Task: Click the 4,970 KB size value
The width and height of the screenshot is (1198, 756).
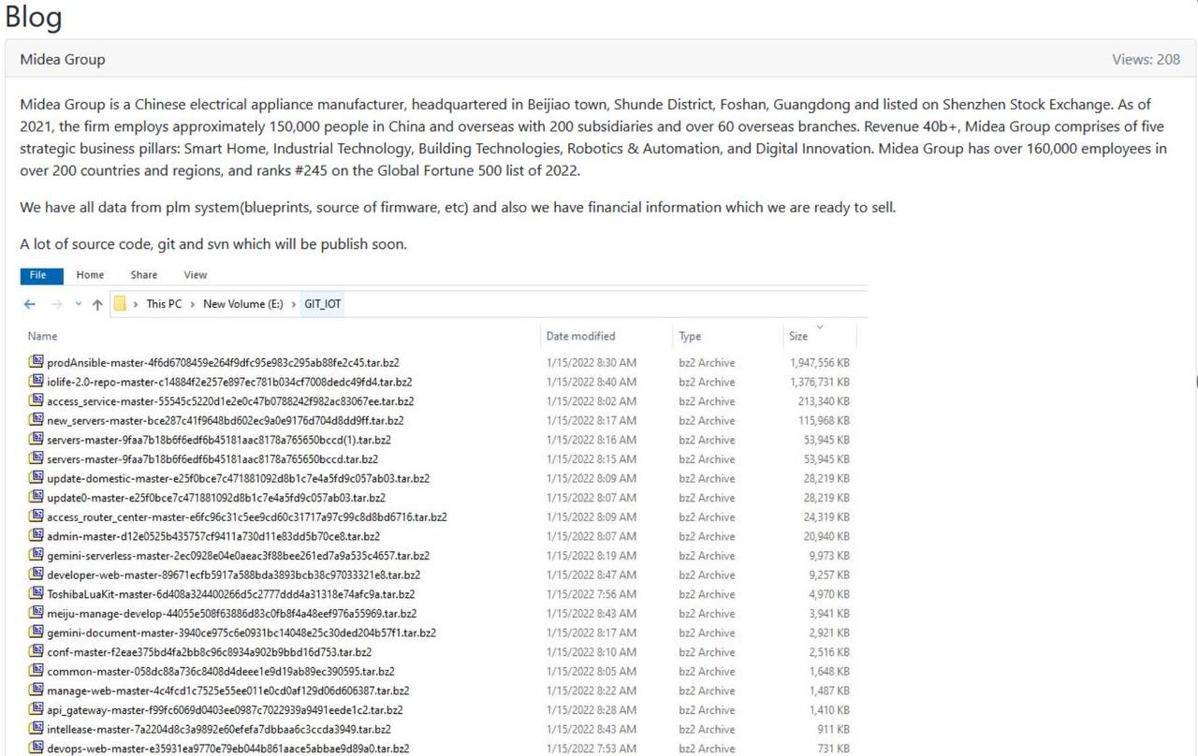Action: tap(830, 594)
